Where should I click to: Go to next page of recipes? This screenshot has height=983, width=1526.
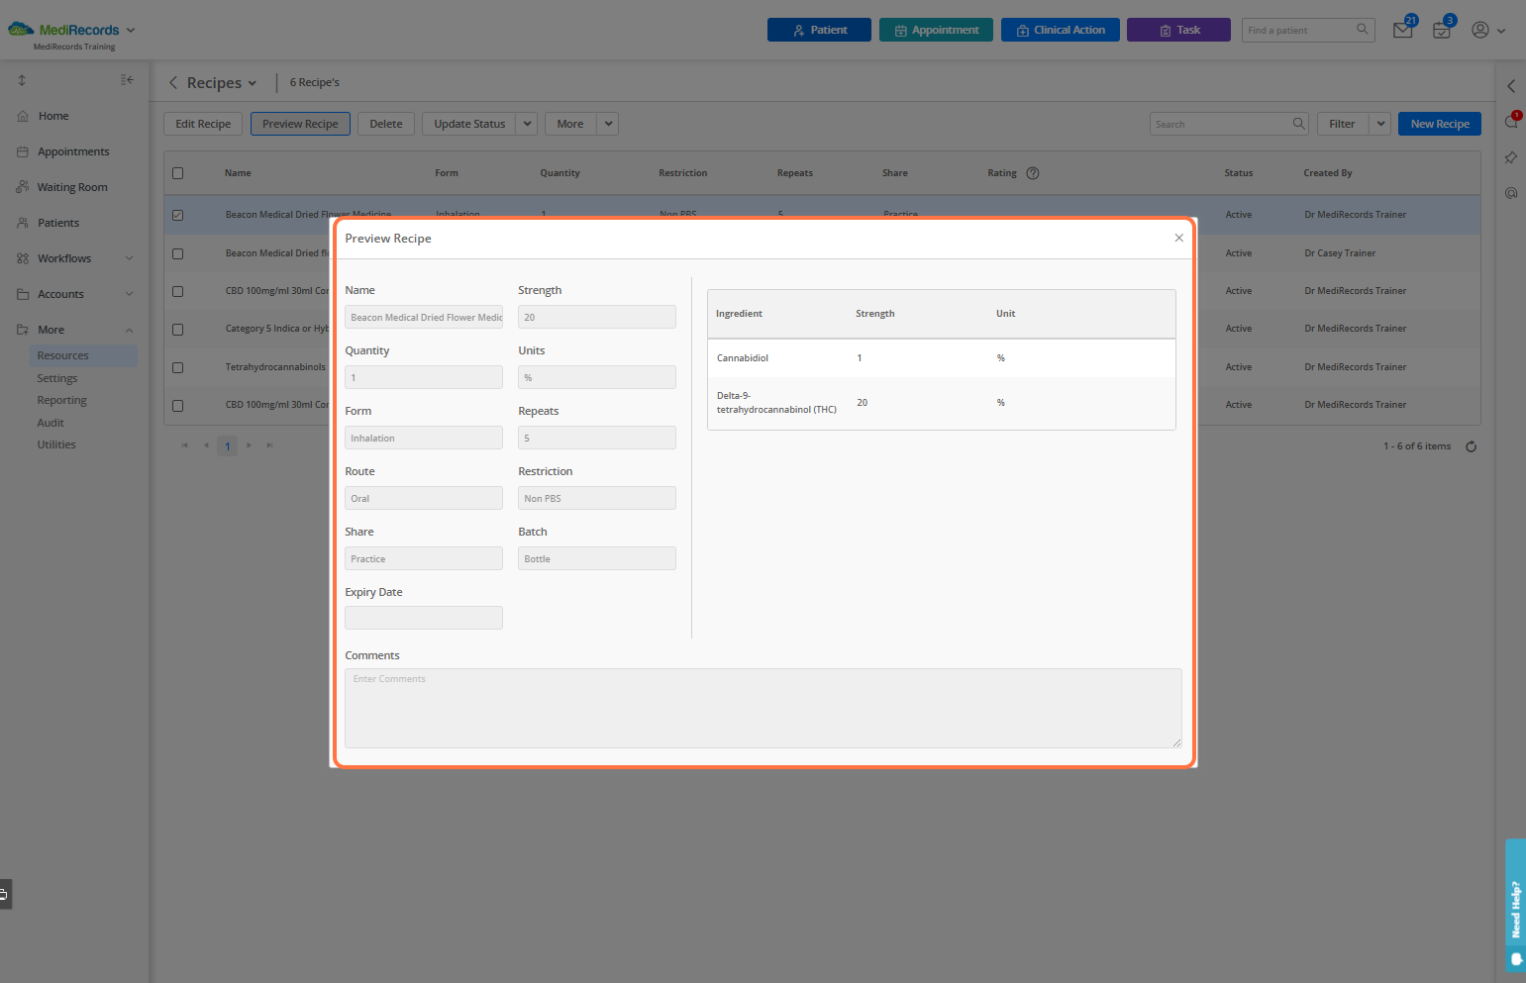point(249,445)
